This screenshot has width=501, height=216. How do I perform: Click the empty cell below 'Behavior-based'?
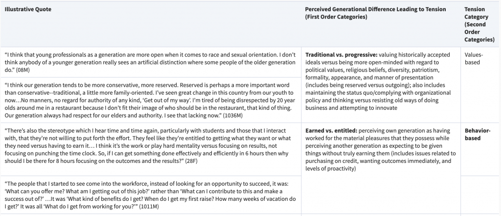point(479,195)
